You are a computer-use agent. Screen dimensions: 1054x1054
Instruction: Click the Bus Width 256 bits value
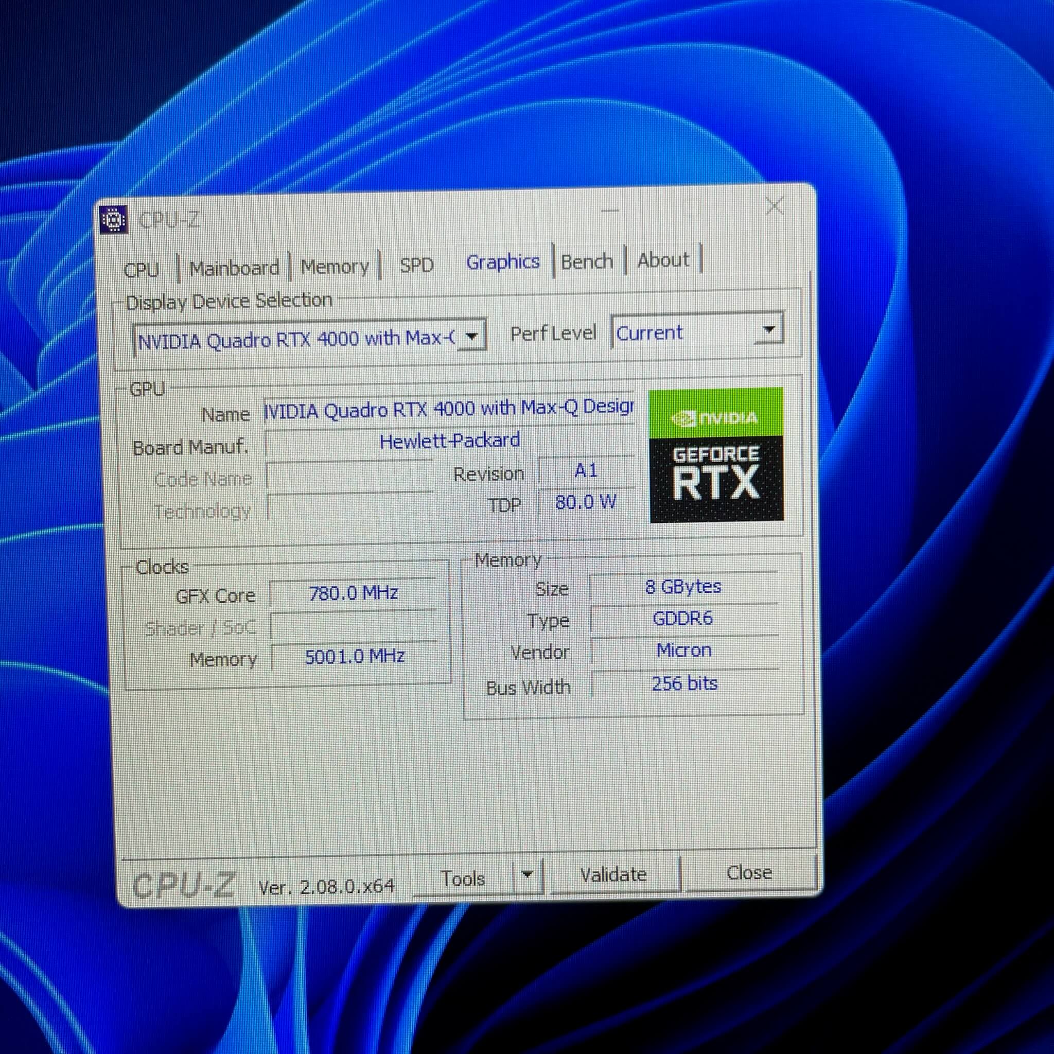click(684, 683)
